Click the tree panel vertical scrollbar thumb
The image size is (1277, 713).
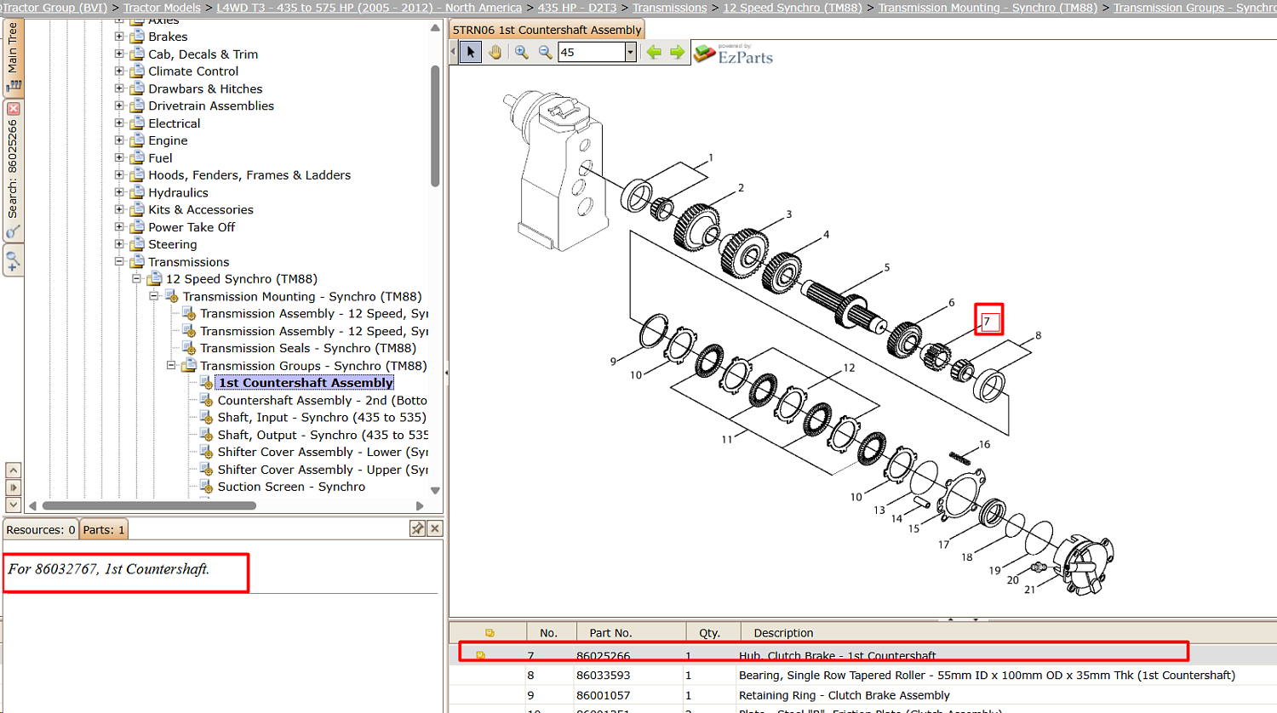pos(435,126)
